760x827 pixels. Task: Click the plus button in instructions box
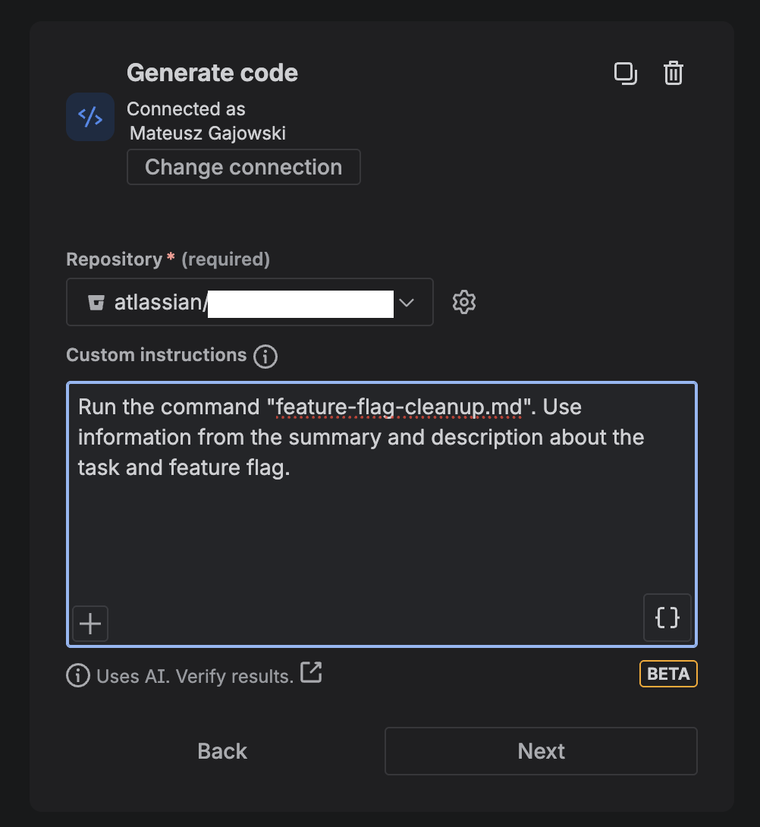pos(90,624)
